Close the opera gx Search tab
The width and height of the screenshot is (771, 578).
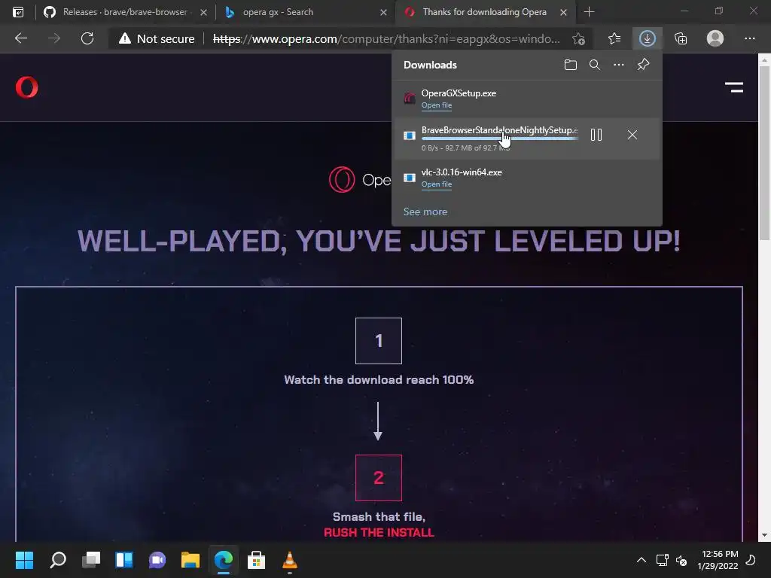pos(383,12)
